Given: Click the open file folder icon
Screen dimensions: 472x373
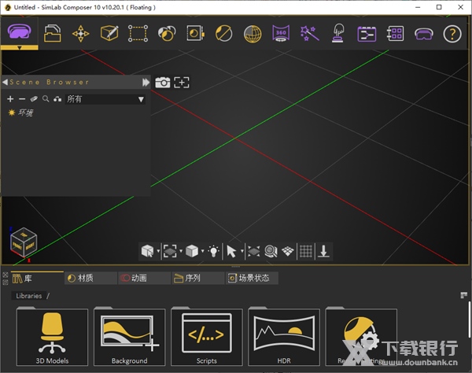Looking at the screenshot, I should [x=52, y=34].
